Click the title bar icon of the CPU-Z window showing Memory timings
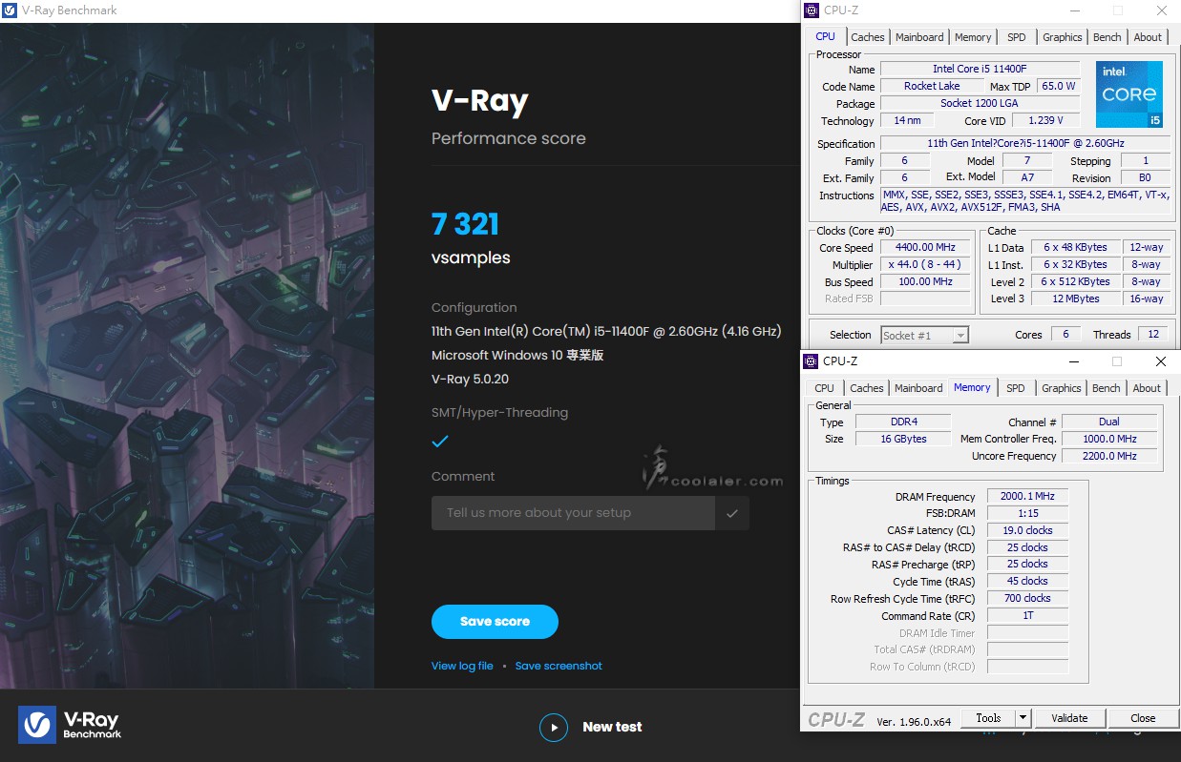 pos(811,361)
